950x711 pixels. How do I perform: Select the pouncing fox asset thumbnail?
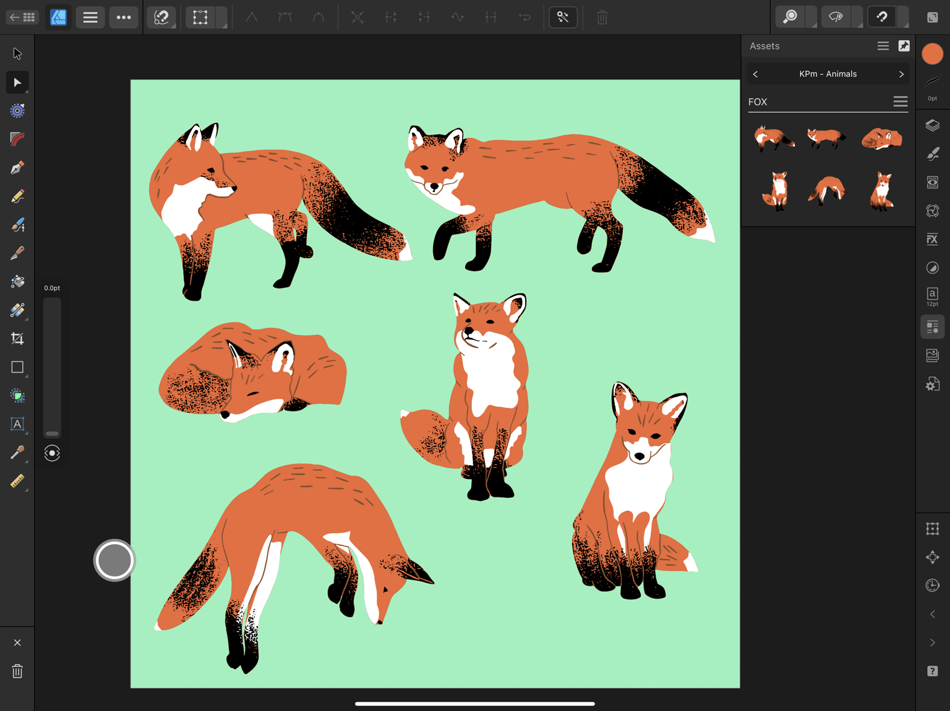(827, 190)
